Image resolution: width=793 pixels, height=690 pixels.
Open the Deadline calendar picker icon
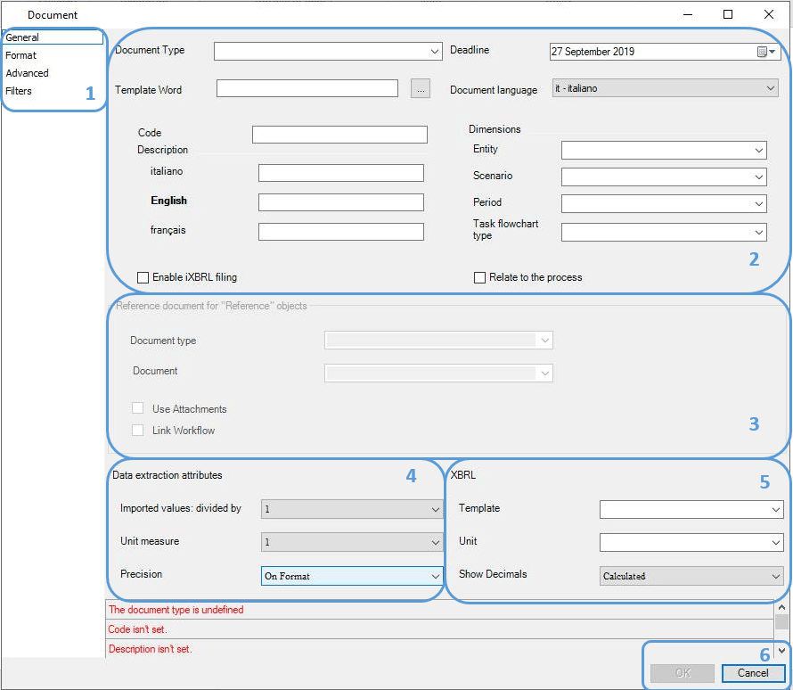pyautogui.click(x=766, y=52)
